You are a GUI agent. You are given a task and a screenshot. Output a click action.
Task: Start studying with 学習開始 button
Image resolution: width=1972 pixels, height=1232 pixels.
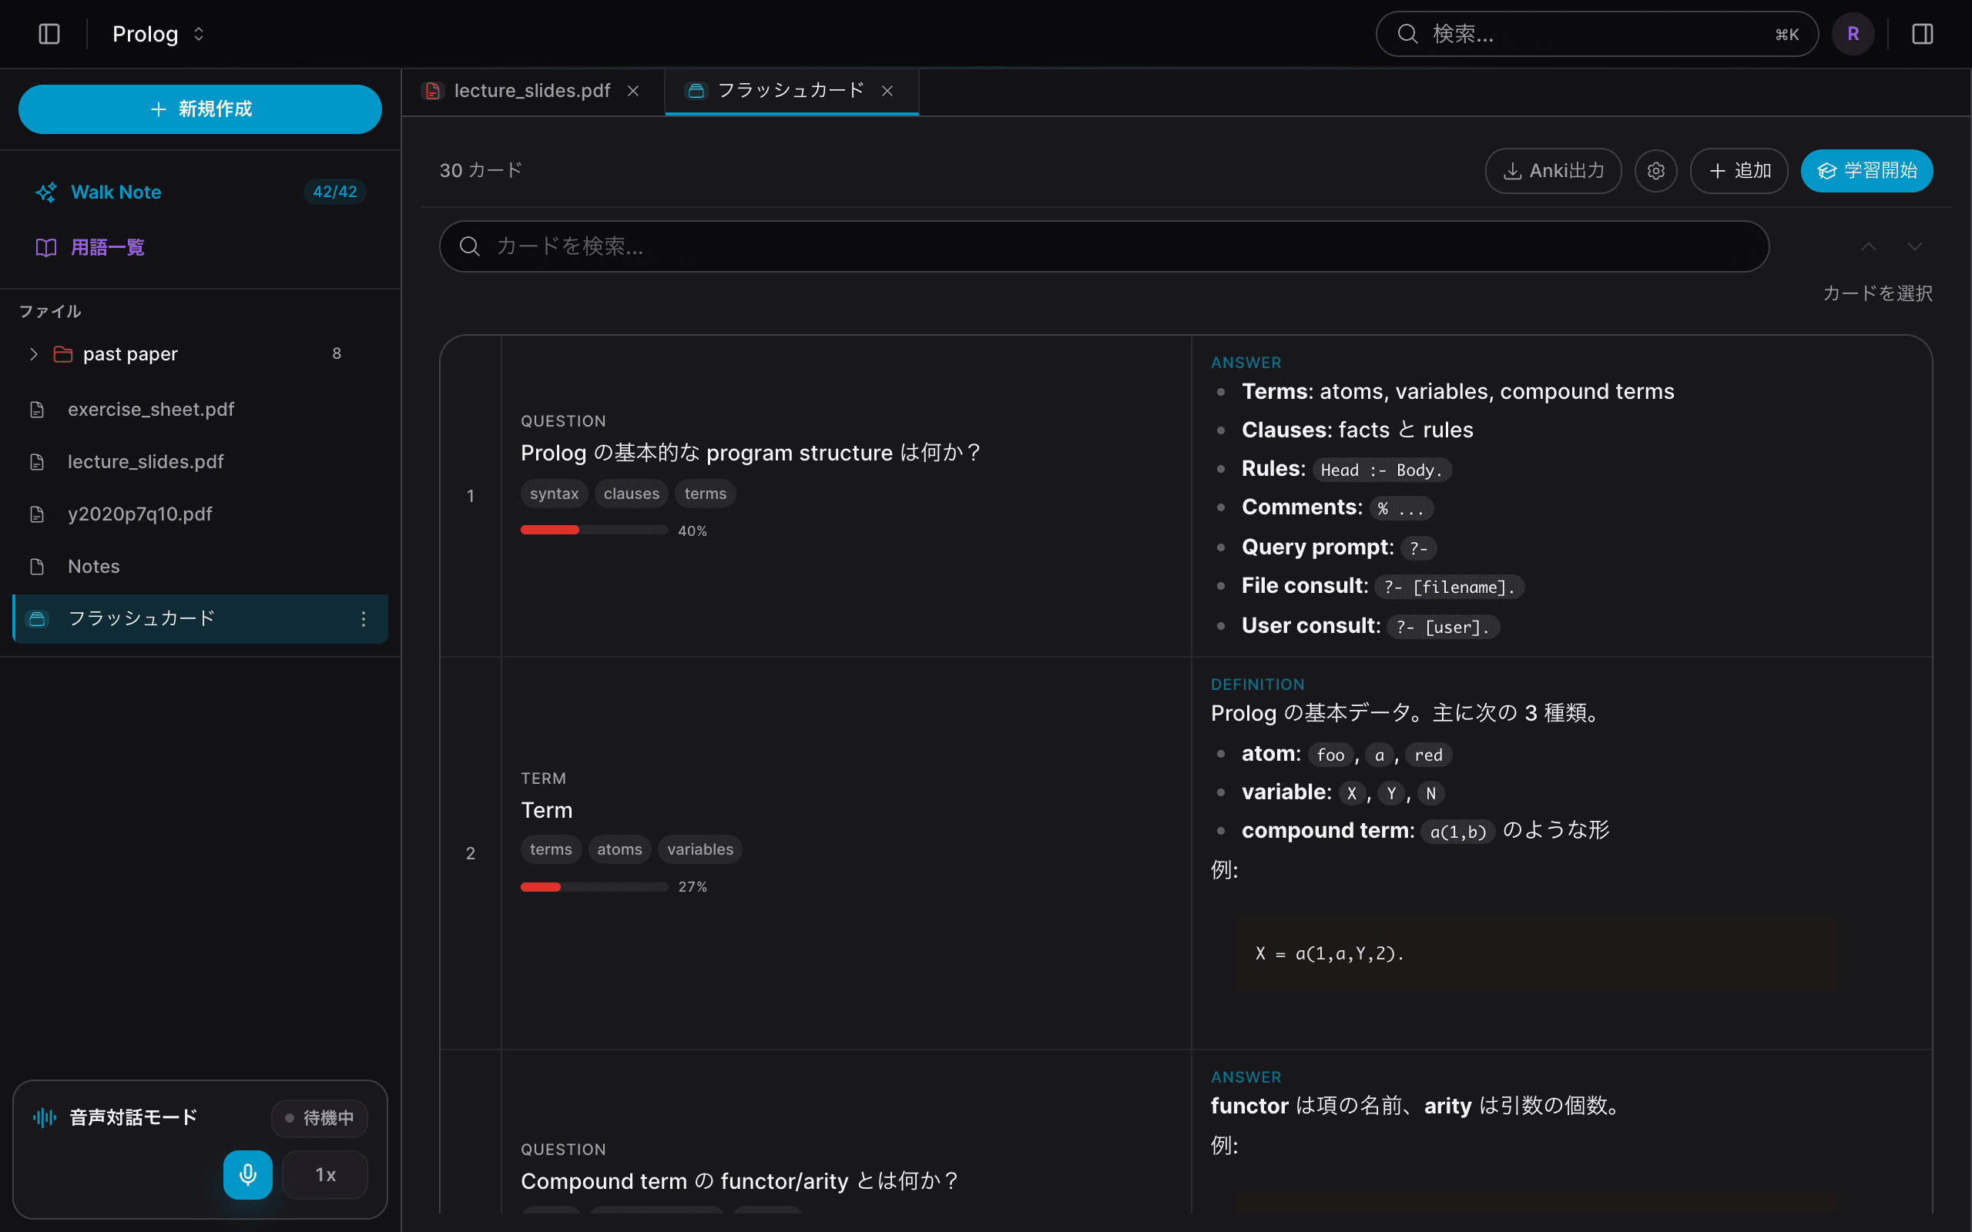pyautogui.click(x=1867, y=171)
